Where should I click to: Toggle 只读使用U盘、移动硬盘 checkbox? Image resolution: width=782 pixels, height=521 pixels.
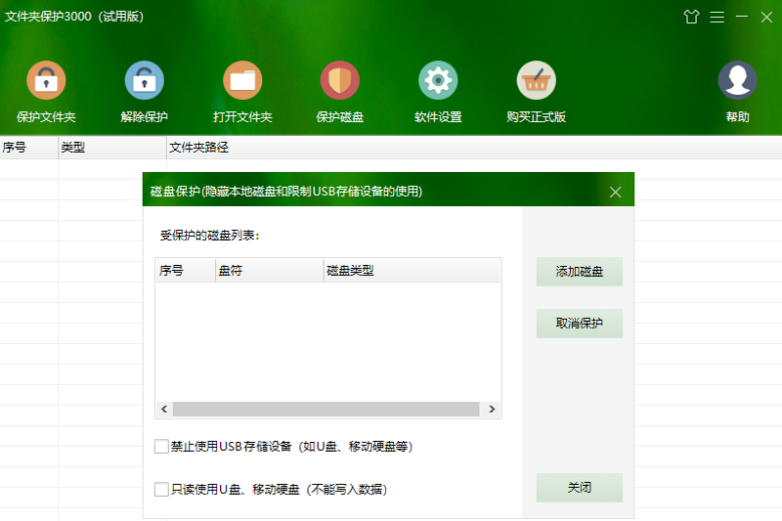tap(161, 489)
